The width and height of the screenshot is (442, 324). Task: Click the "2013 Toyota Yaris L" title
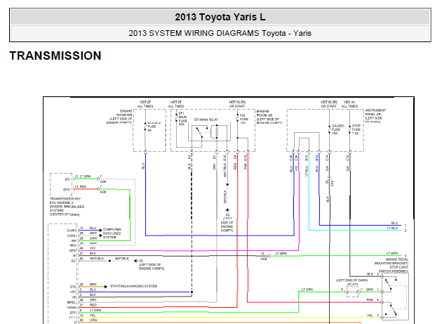coord(220,18)
